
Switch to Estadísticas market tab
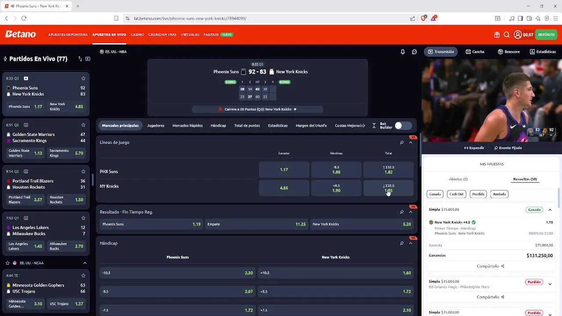[277, 126]
